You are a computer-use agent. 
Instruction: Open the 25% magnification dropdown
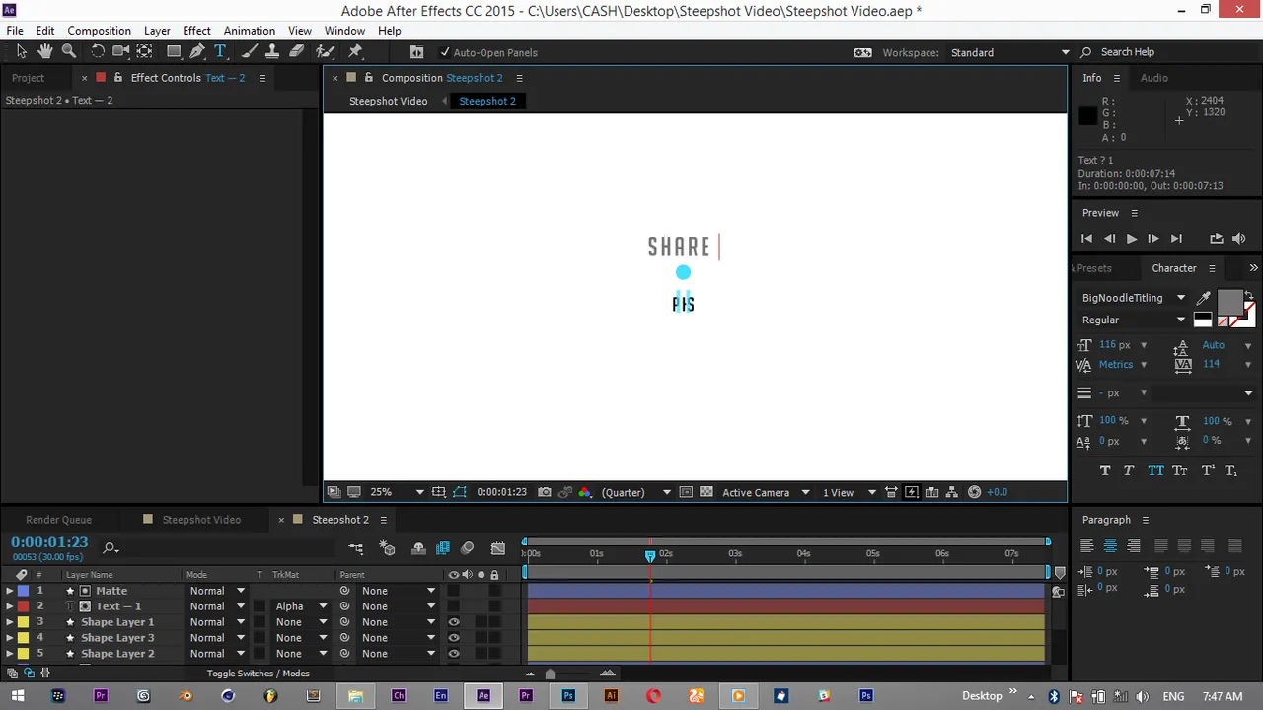(x=396, y=492)
